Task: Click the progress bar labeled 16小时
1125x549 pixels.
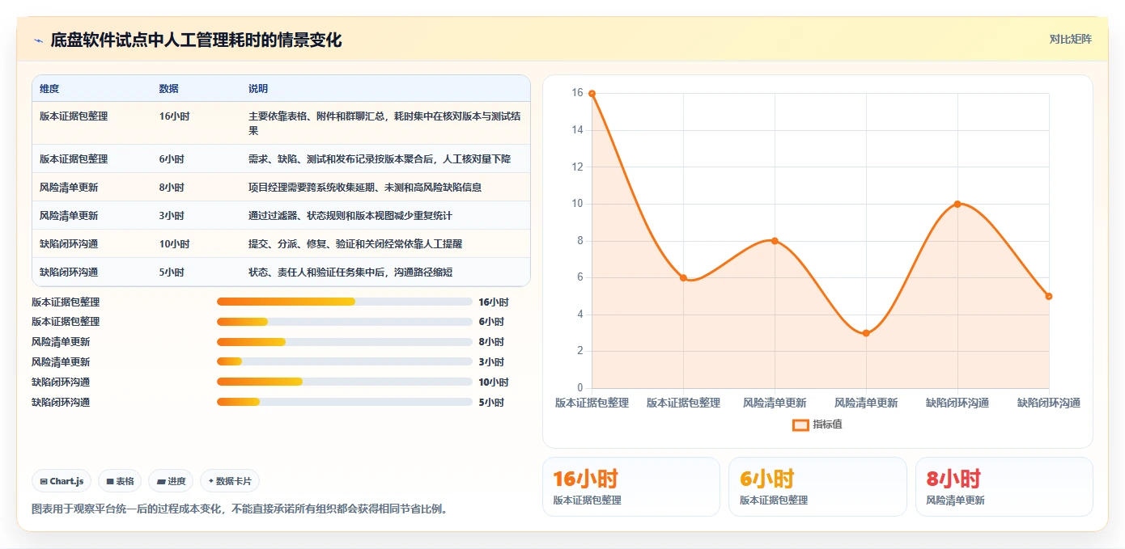Action: pos(345,302)
